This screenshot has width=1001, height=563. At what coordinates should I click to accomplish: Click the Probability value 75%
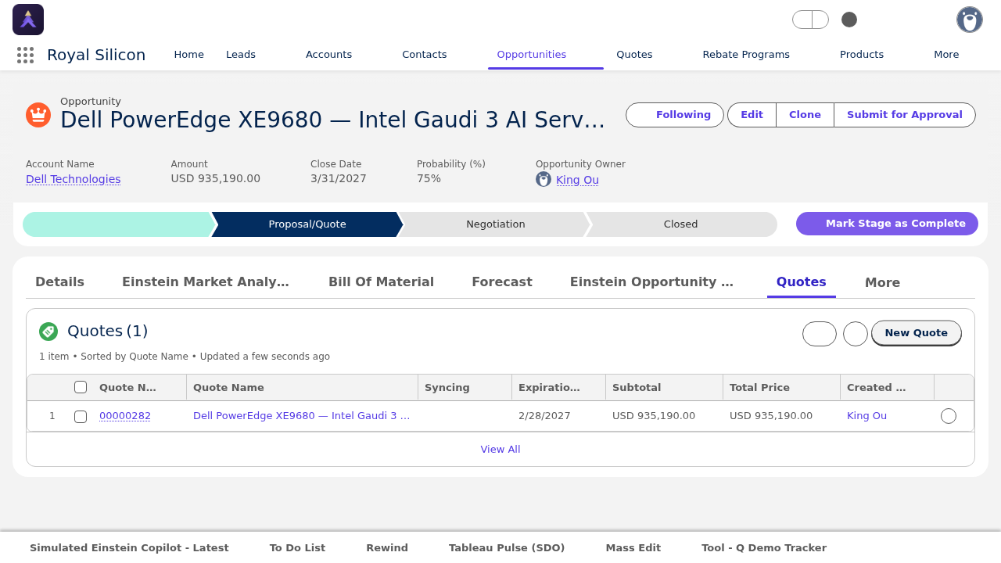pyautogui.click(x=429, y=178)
